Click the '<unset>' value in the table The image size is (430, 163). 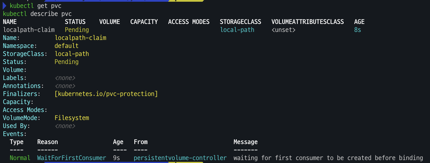coord(283,30)
